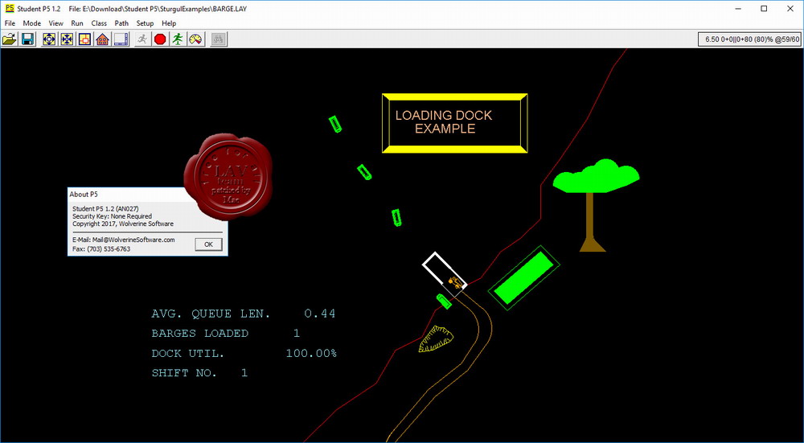The height and width of the screenshot is (443, 804).
Task: Open the Class menu
Action: (x=99, y=23)
